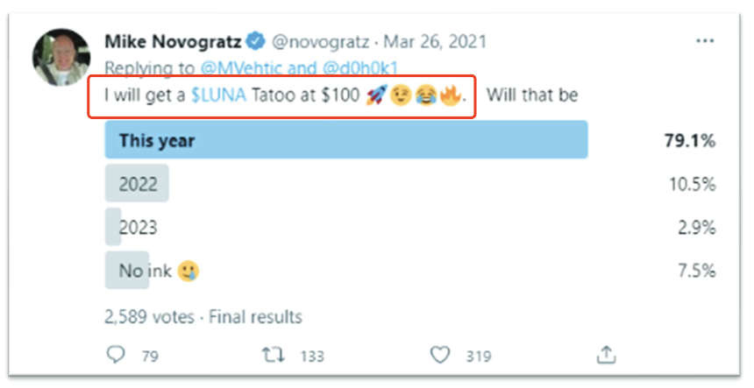
Task: Click the $LUNA cashtag link
Action: pos(215,95)
